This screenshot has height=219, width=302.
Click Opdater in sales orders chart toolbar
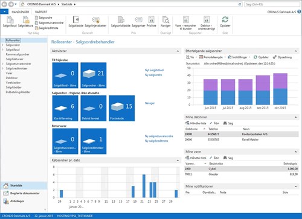click(x=261, y=57)
